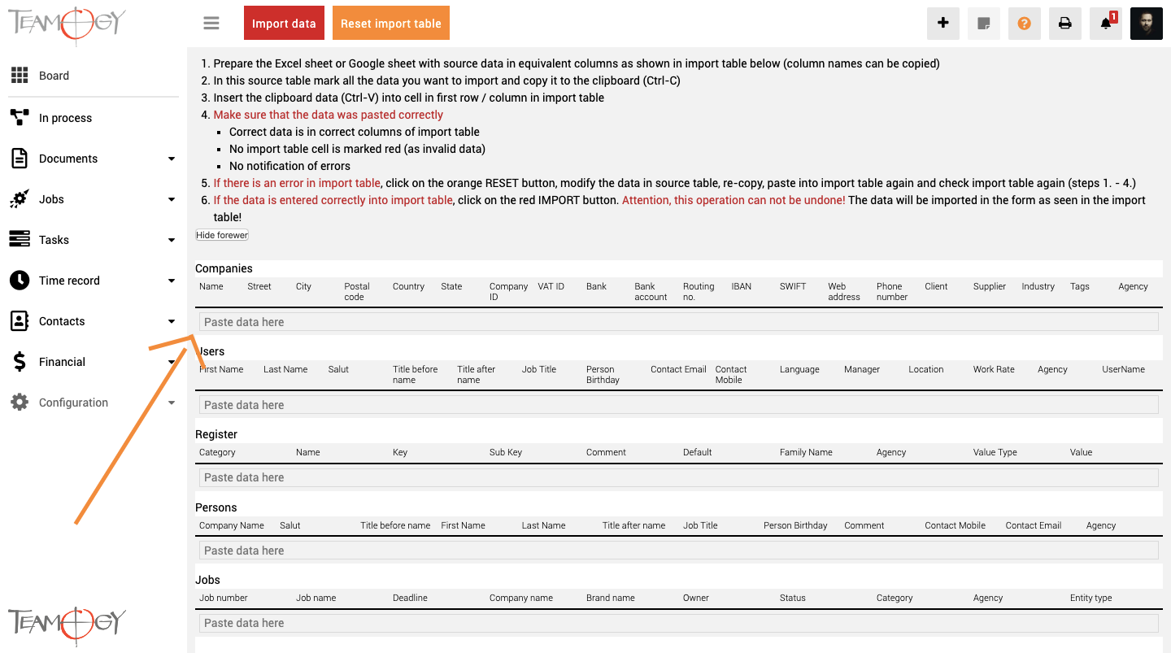Image resolution: width=1171 pixels, height=653 pixels.
Task: Select Time record in the sidebar
Action: [x=69, y=281]
